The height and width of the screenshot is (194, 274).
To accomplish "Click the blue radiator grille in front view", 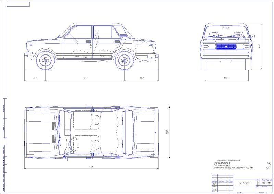I will pos(226,46).
